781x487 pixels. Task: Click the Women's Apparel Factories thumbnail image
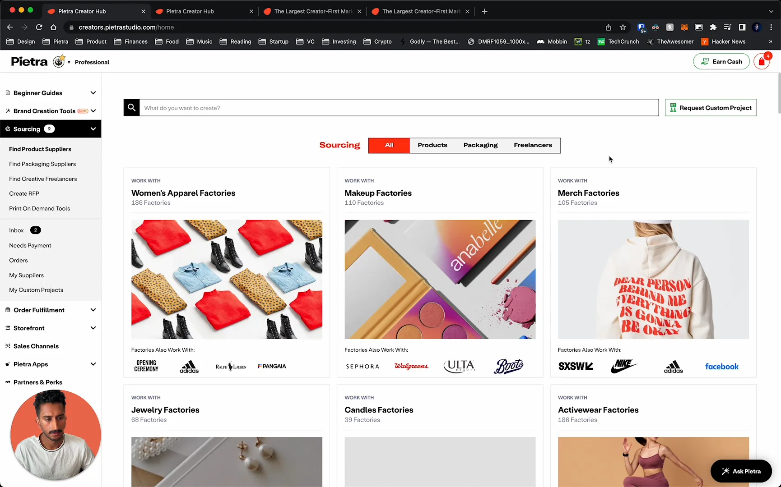point(226,279)
